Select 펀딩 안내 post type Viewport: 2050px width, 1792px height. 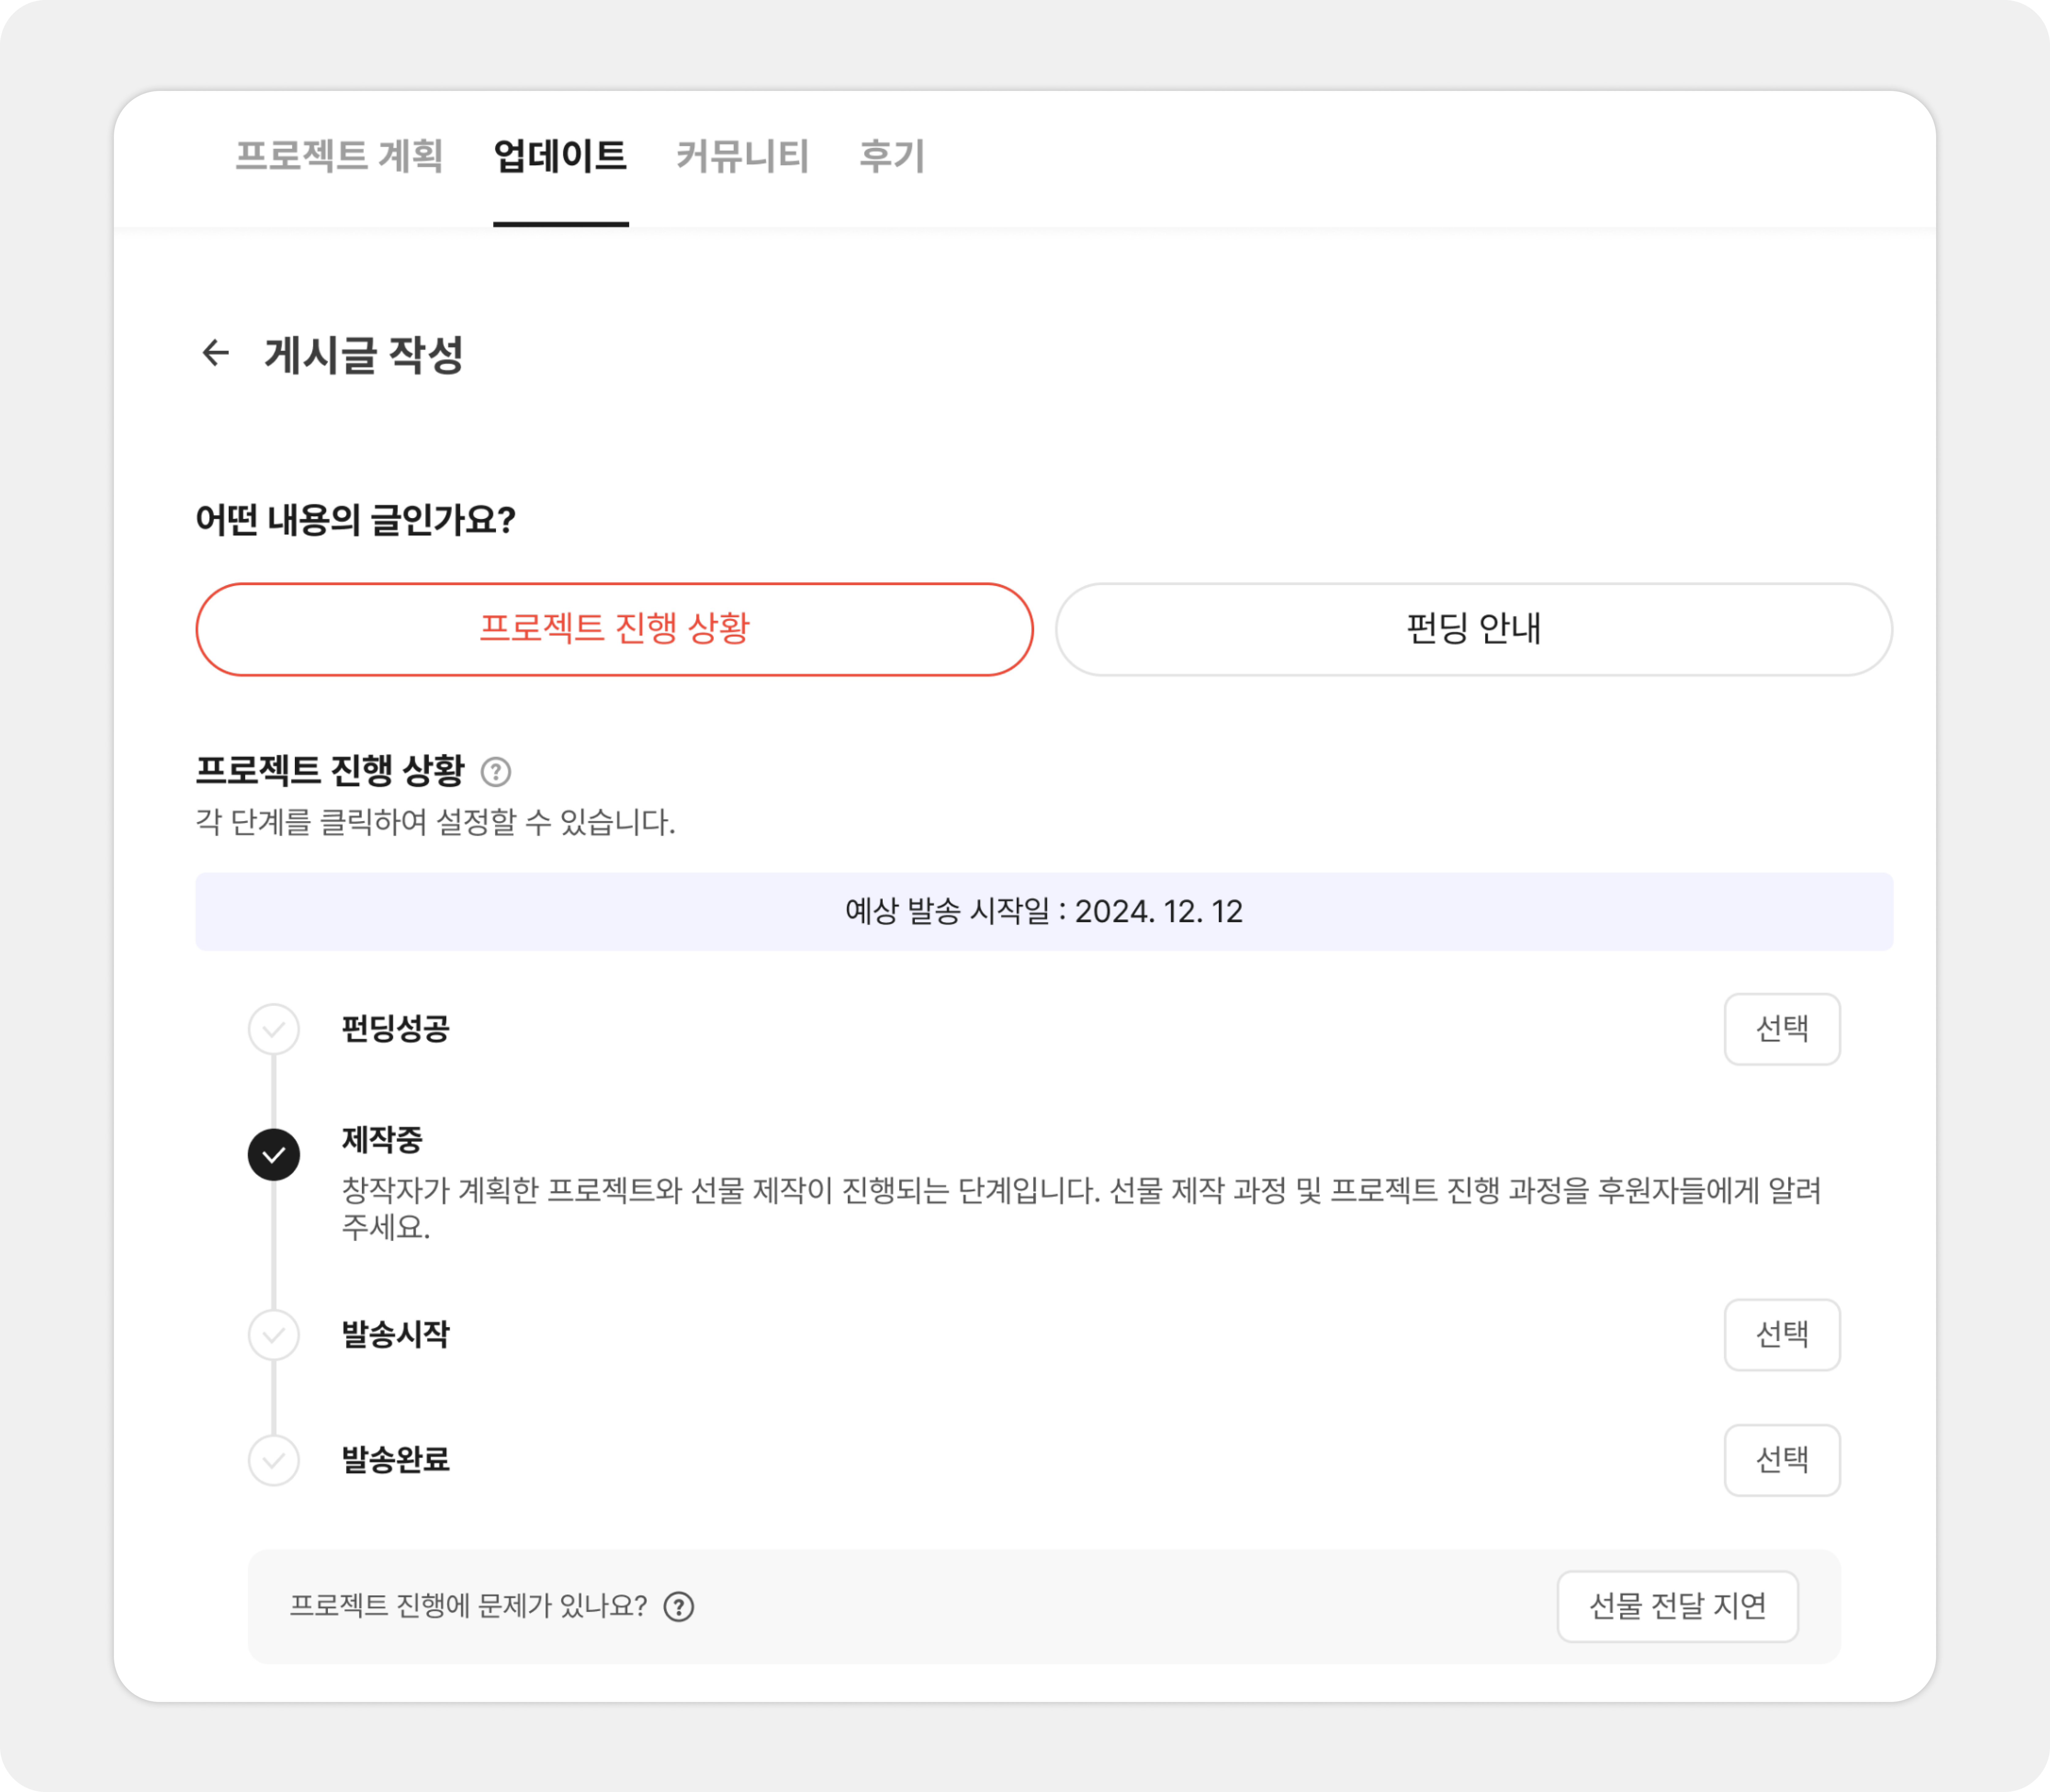(x=1473, y=629)
